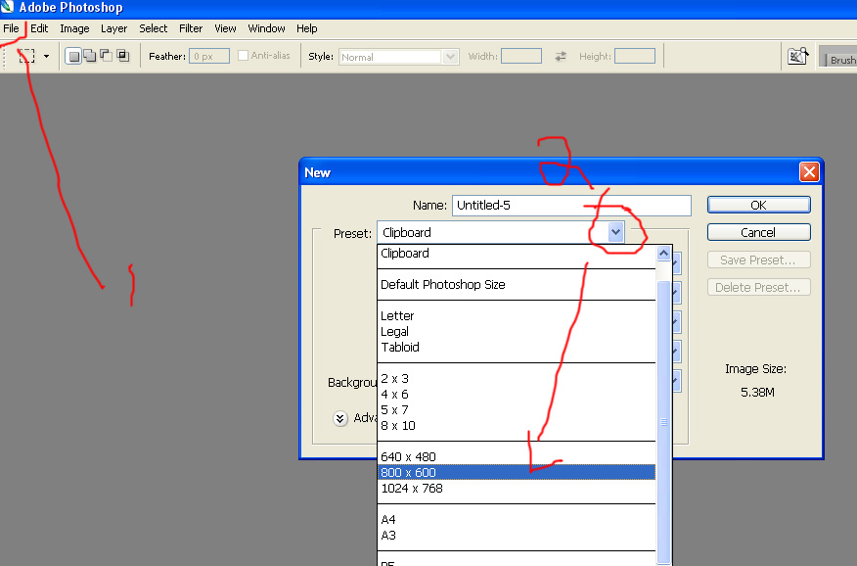The width and height of the screenshot is (857, 566).
Task: Switch to the Brushes palette tab
Action: 841,60
